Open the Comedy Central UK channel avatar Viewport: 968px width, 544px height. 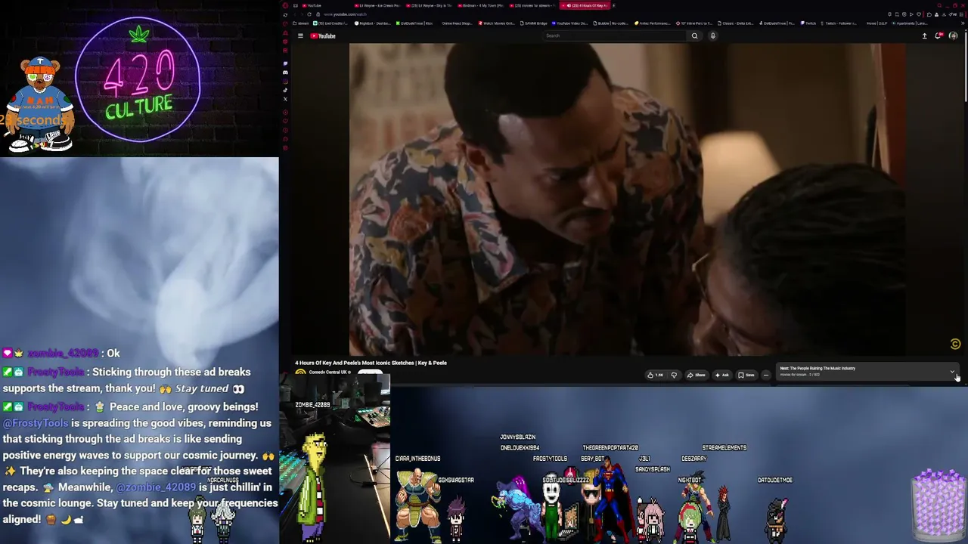point(300,372)
